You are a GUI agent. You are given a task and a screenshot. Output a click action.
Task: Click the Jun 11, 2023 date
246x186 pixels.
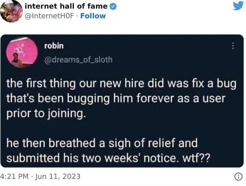tap(57, 176)
